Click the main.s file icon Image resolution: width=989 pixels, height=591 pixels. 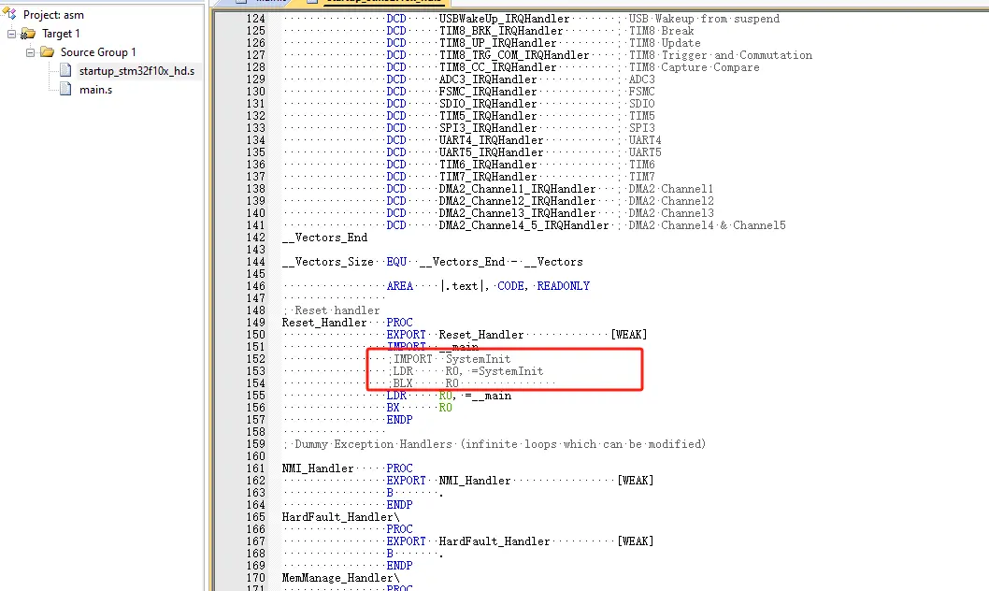pyautogui.click(x=65, y=90)
